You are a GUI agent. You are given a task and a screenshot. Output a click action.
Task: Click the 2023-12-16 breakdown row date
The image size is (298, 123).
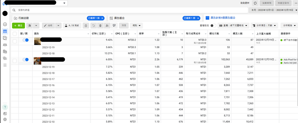pos(48,85)
